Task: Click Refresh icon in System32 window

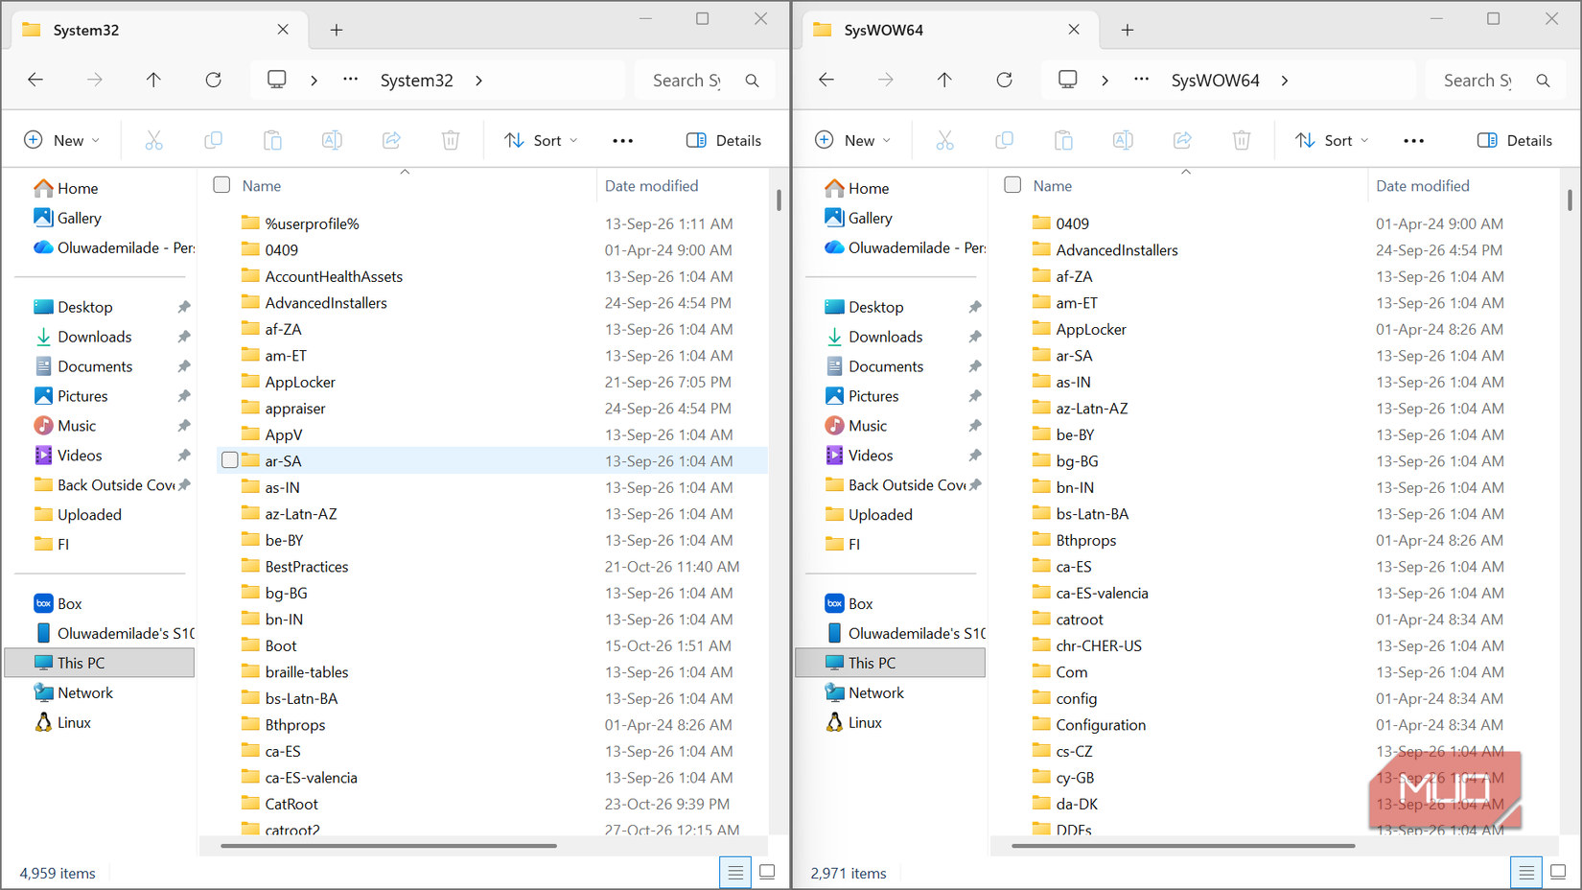Action: pos(213,80)
